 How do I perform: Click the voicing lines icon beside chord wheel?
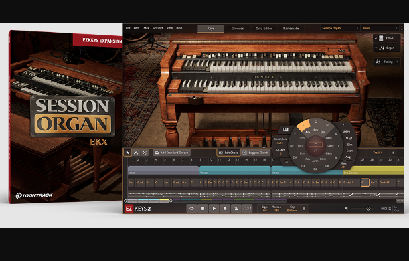pyautogui.click(x=287, y=162)
